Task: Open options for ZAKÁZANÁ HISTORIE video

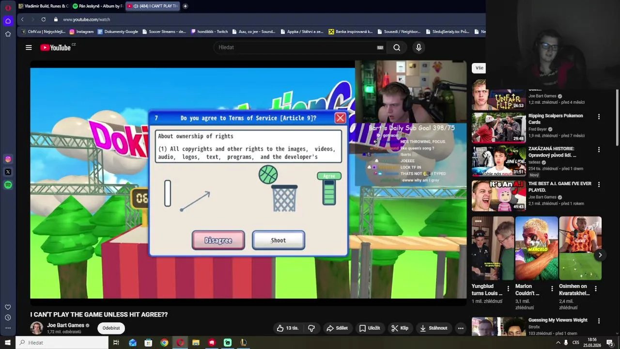Action: [599, 150]
